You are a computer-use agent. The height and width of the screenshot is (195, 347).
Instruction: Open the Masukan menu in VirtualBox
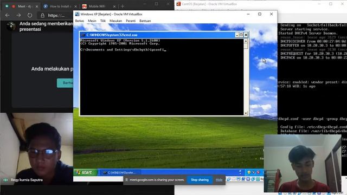click(x=115, y=21)
